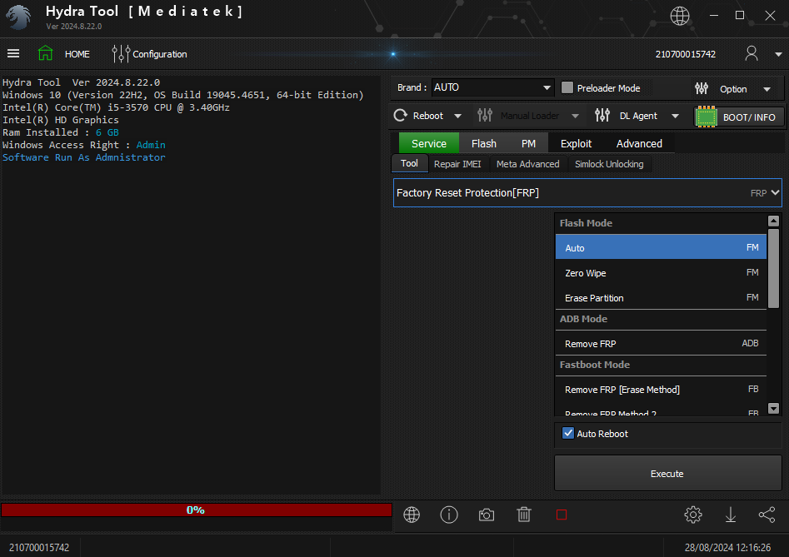Click the Flash Mode group header
This screenshot has width=789, height=557.
click(x=661, y=223)
